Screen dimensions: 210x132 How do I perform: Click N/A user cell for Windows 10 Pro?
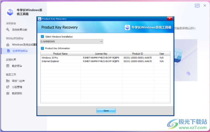point(162,58)
